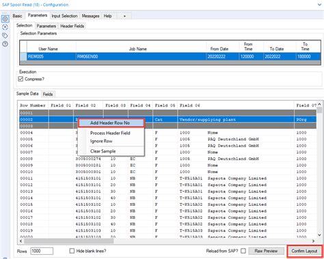Click the Row Number column header

coord(33,106)
